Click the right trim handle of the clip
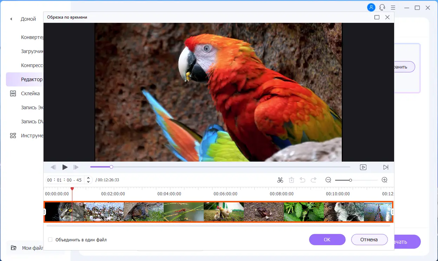Screen dimensions: 438x261 (x=392, y=212)
